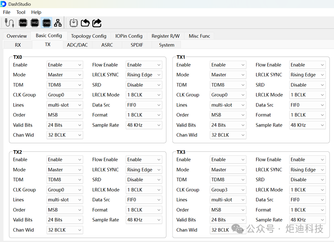Open the SPDIF sub-tab
334x242 pixels.
coord(137,45)
